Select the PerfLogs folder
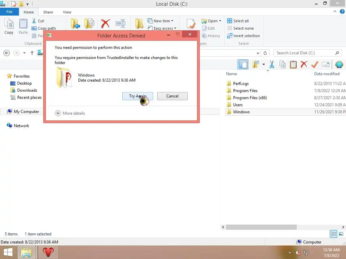 click(x=238, y=84)
